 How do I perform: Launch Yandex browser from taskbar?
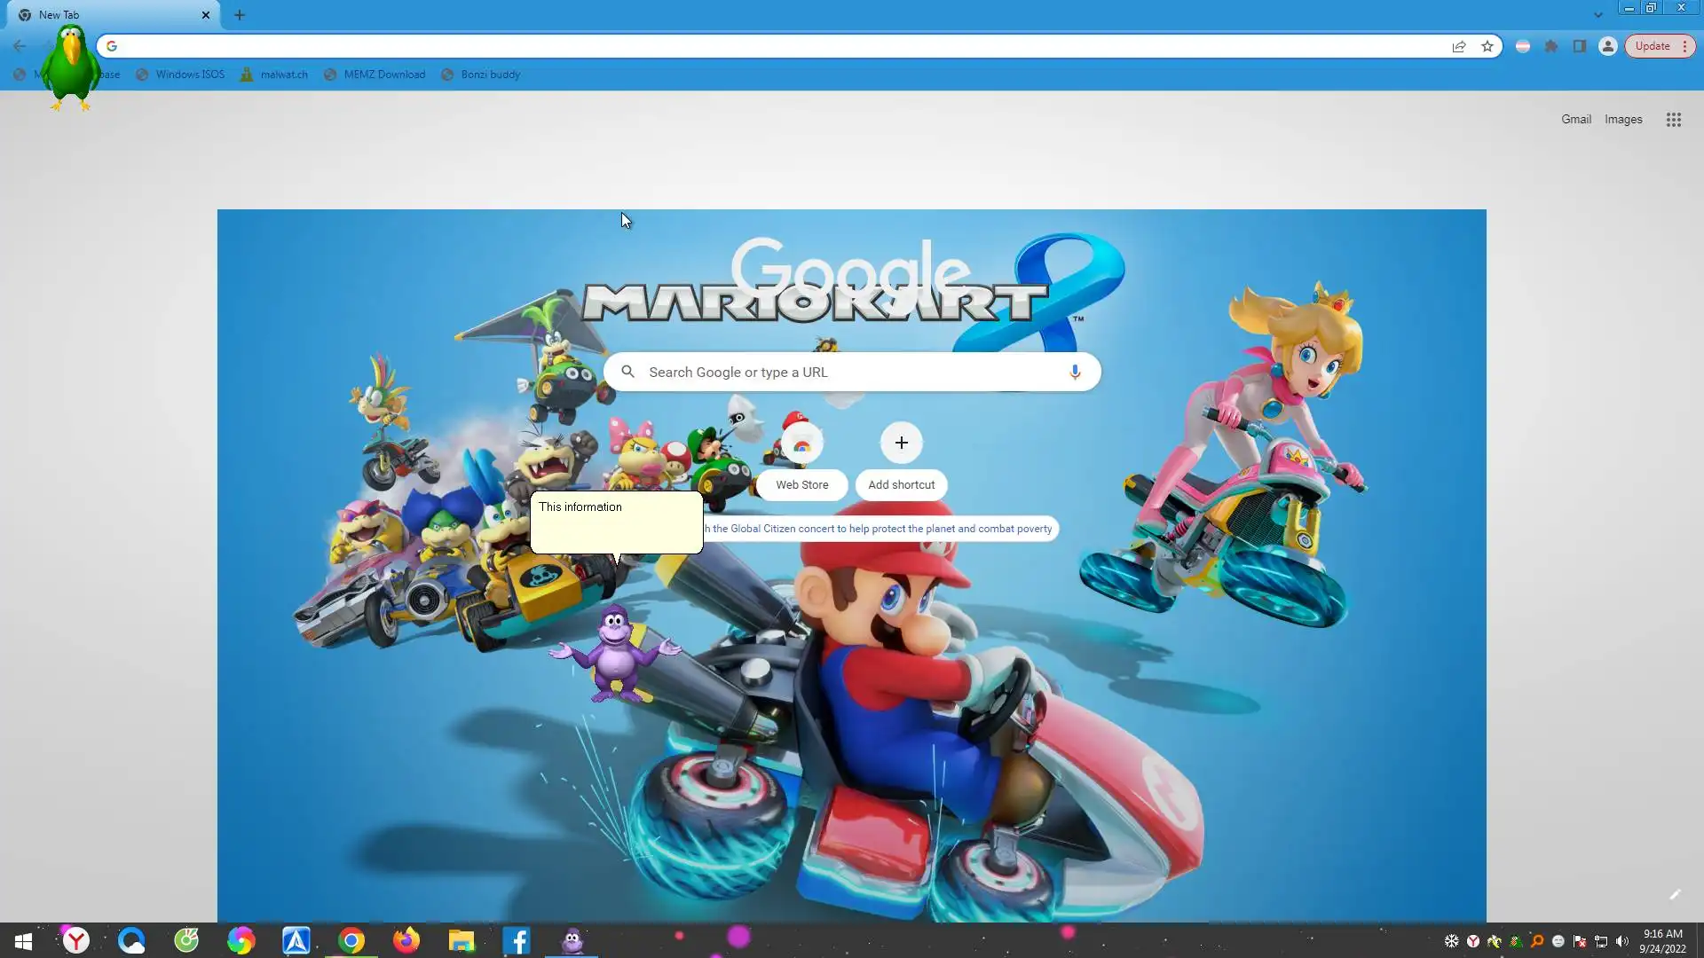(x=76, y=940)
